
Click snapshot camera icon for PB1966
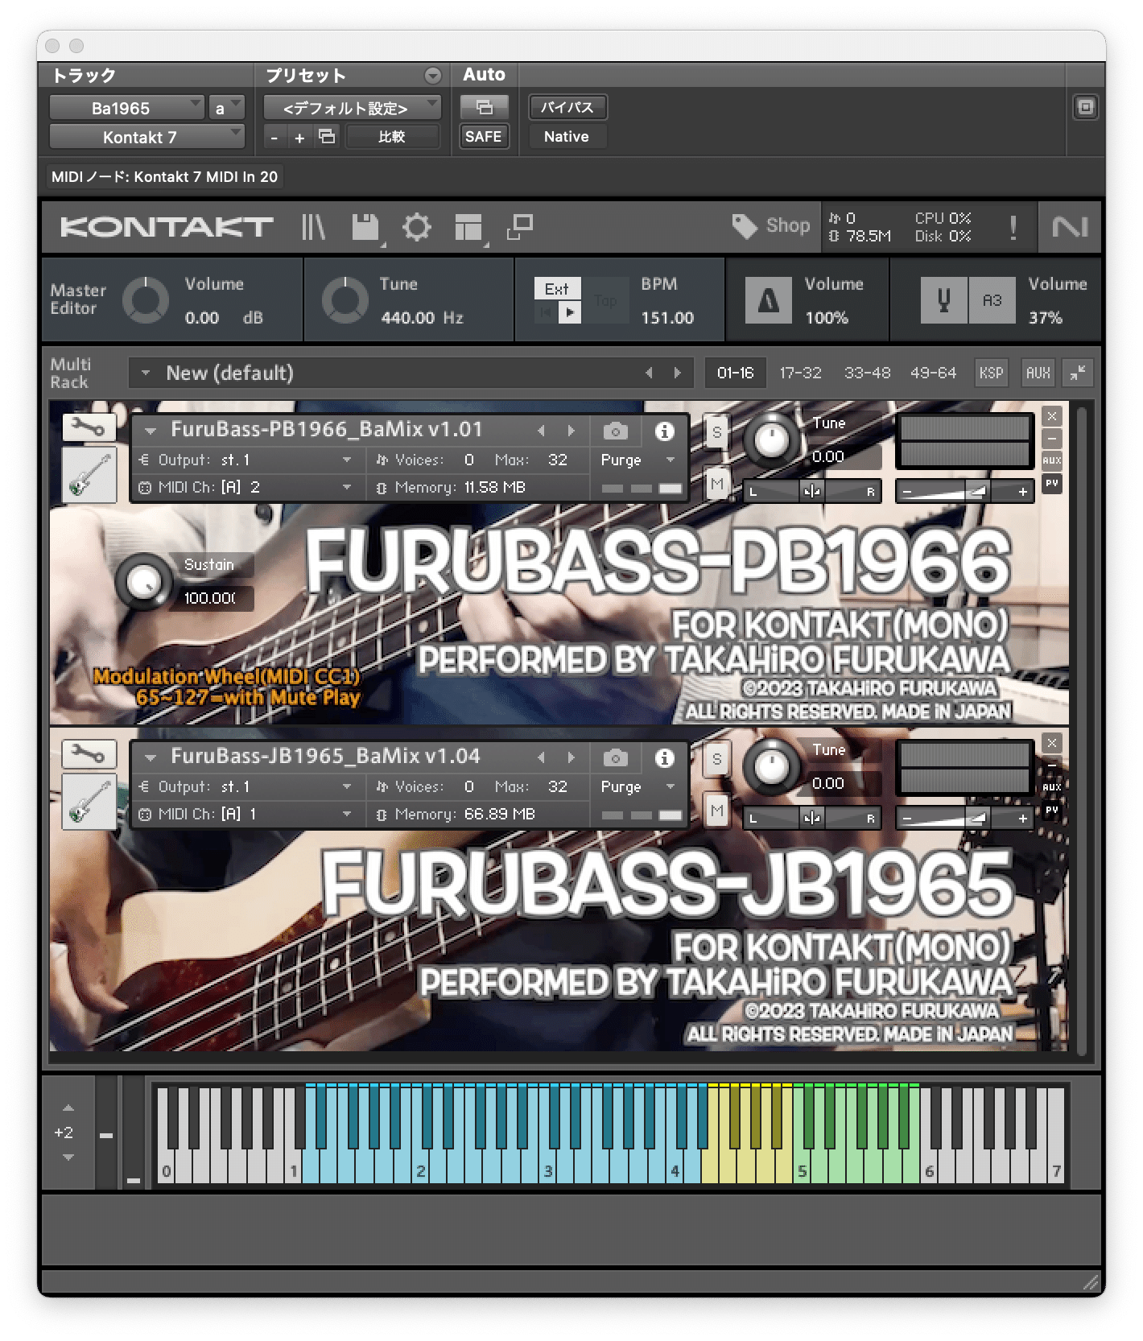point(616,431)
